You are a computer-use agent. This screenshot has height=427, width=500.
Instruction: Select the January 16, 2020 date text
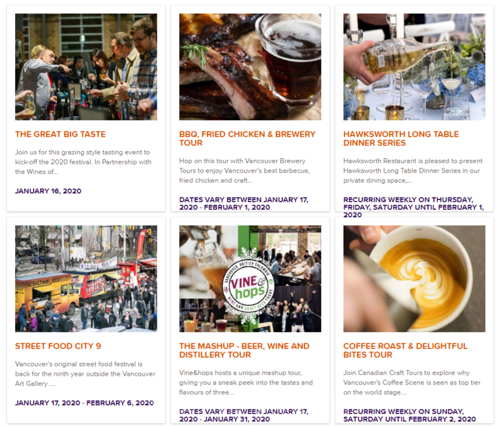(48, 191)
